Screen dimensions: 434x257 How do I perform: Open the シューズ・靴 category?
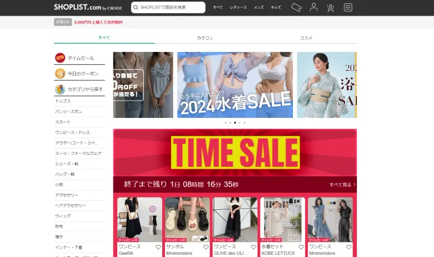click(x=79, y=164)
